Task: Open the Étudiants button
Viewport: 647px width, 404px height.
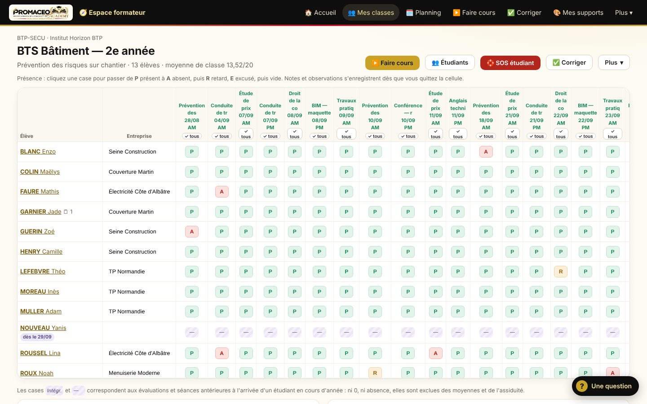Action: click(x=450, y=62)
